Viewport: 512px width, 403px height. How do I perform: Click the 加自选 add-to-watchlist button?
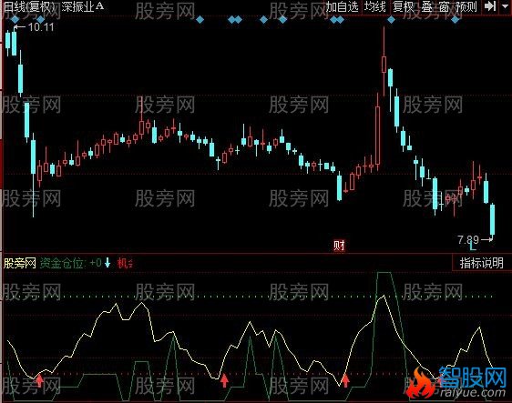pos(342,7)
